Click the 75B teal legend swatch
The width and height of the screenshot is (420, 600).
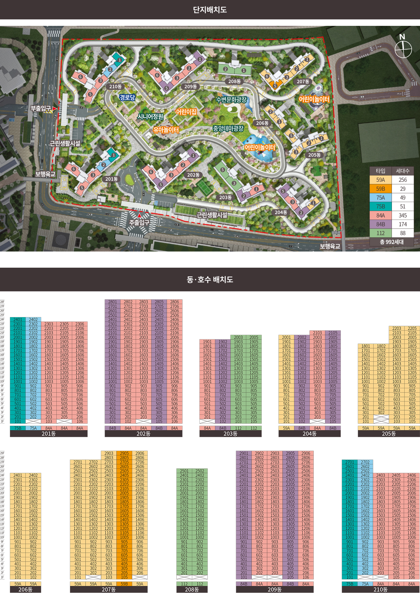click(x=381, y=206)
